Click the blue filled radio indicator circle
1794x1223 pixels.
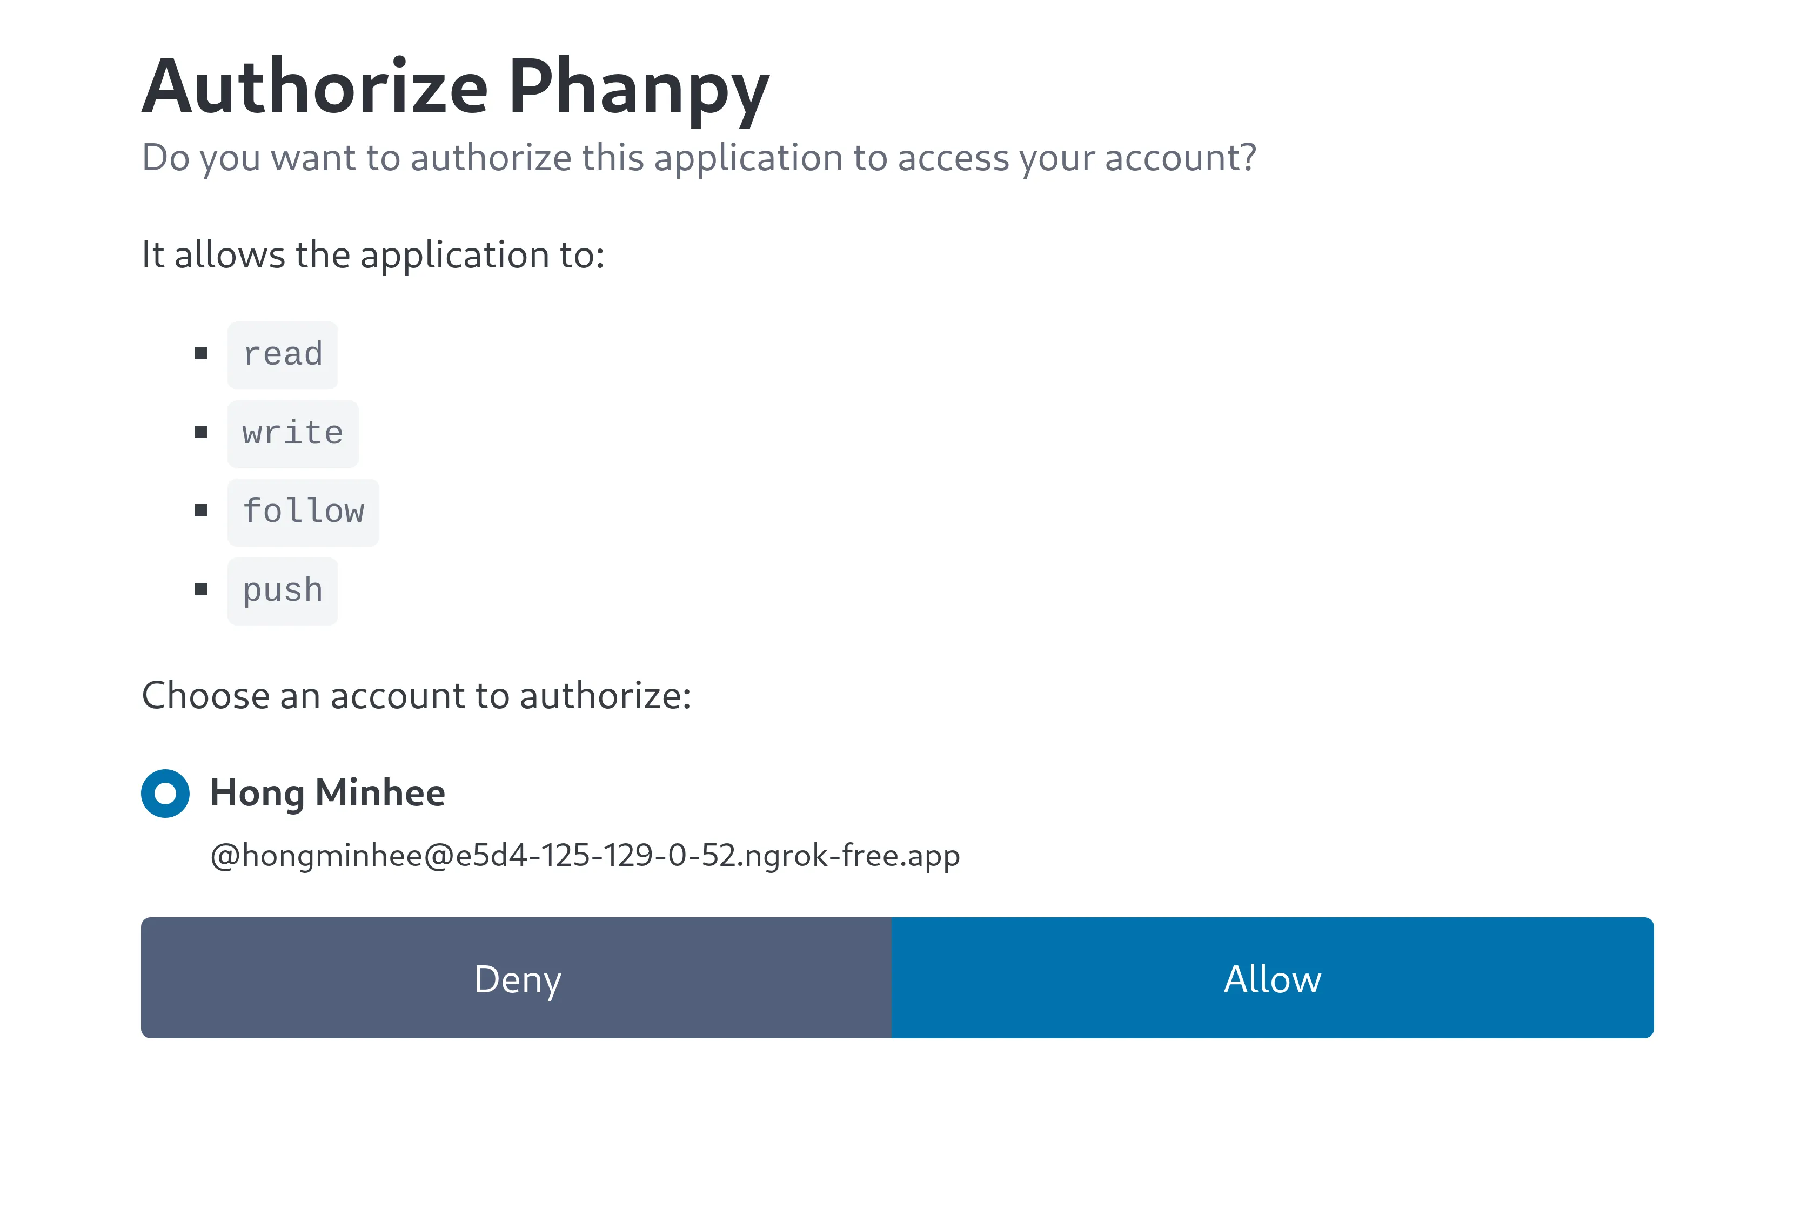(x=164, y=794)
